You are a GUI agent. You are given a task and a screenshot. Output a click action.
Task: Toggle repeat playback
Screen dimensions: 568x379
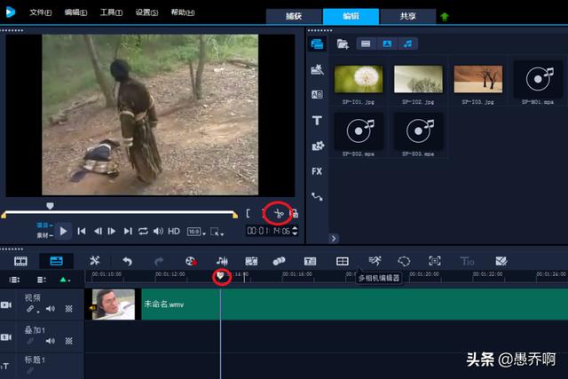143,231
